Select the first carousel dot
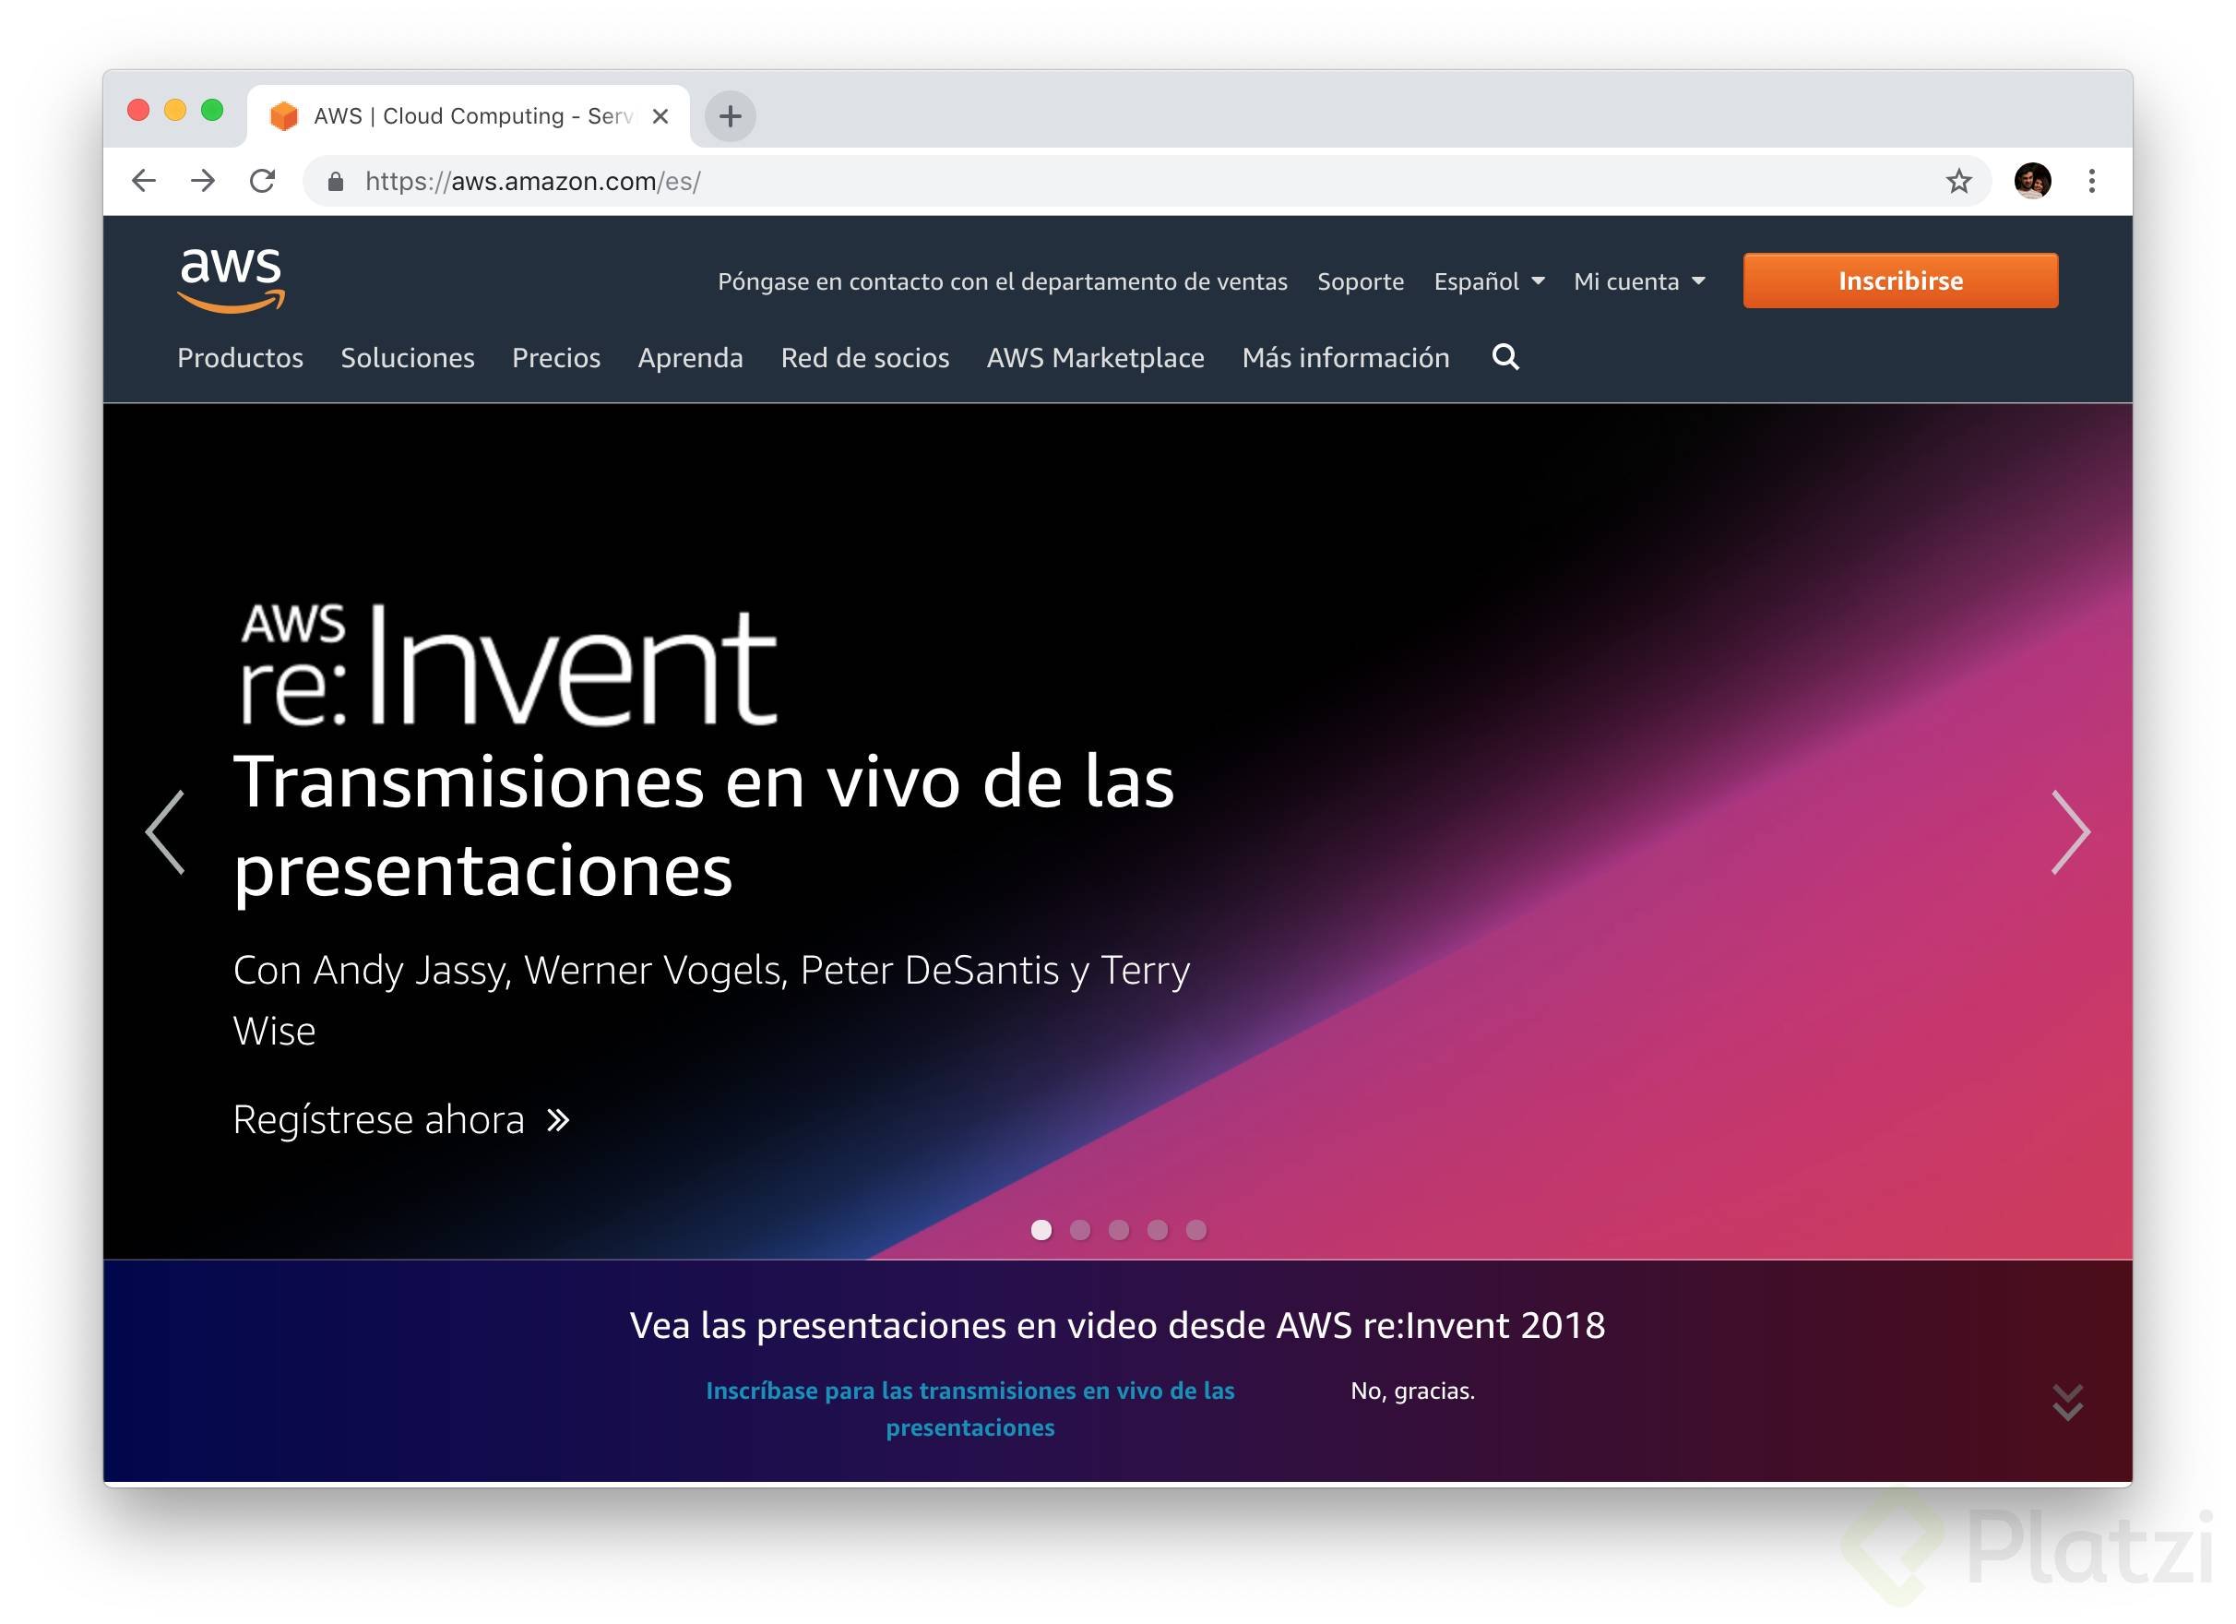 pyautogui.click(x=1041, y=1230)
